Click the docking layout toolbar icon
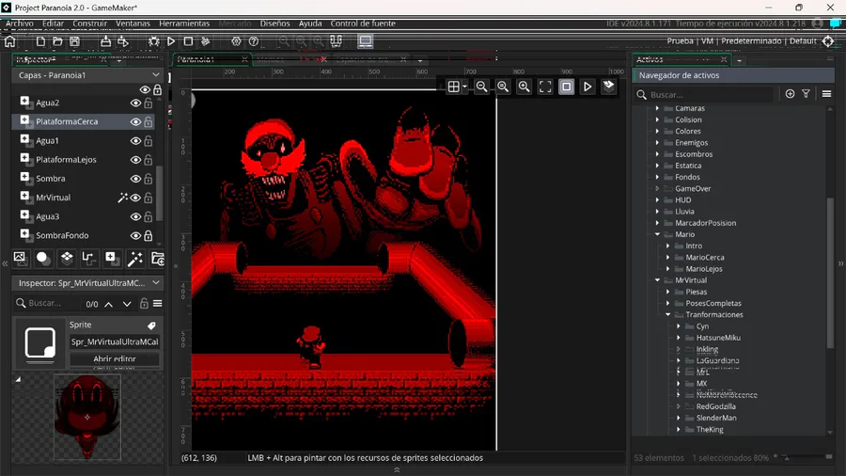This screenshot has height=476, width=846. pos(337,41)
